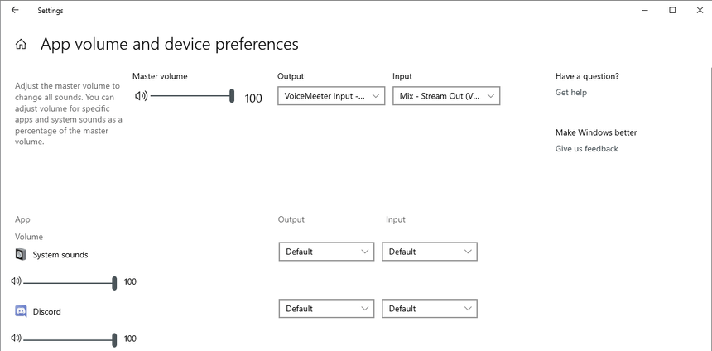Expand System sounds Input dropdown
The height and width of the screenshot is (351, 712).
click(429, 252)
